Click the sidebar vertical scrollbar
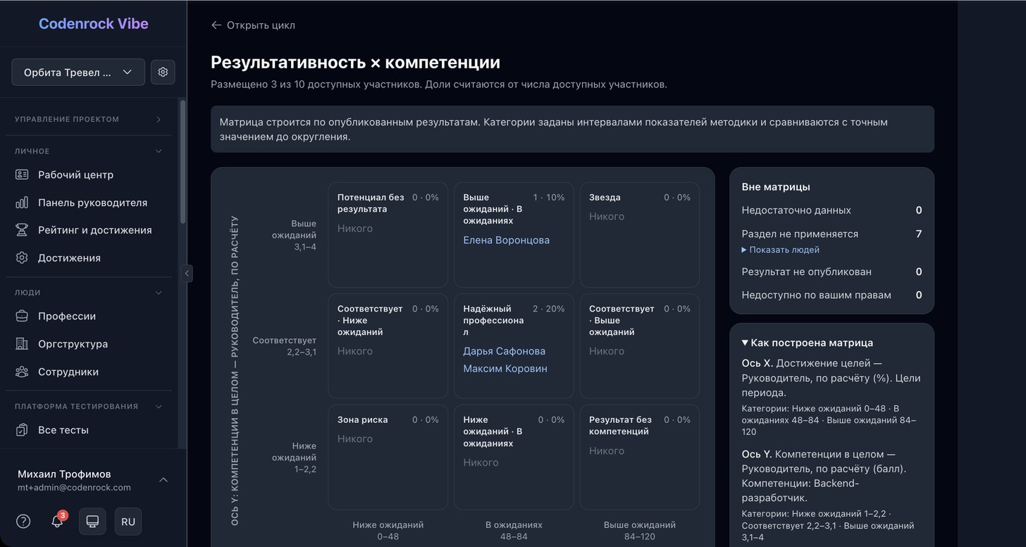1026x547 pixels. coord(183,162)
